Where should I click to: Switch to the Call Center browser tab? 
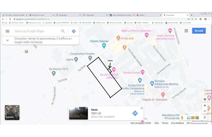[x=14, y=15]
